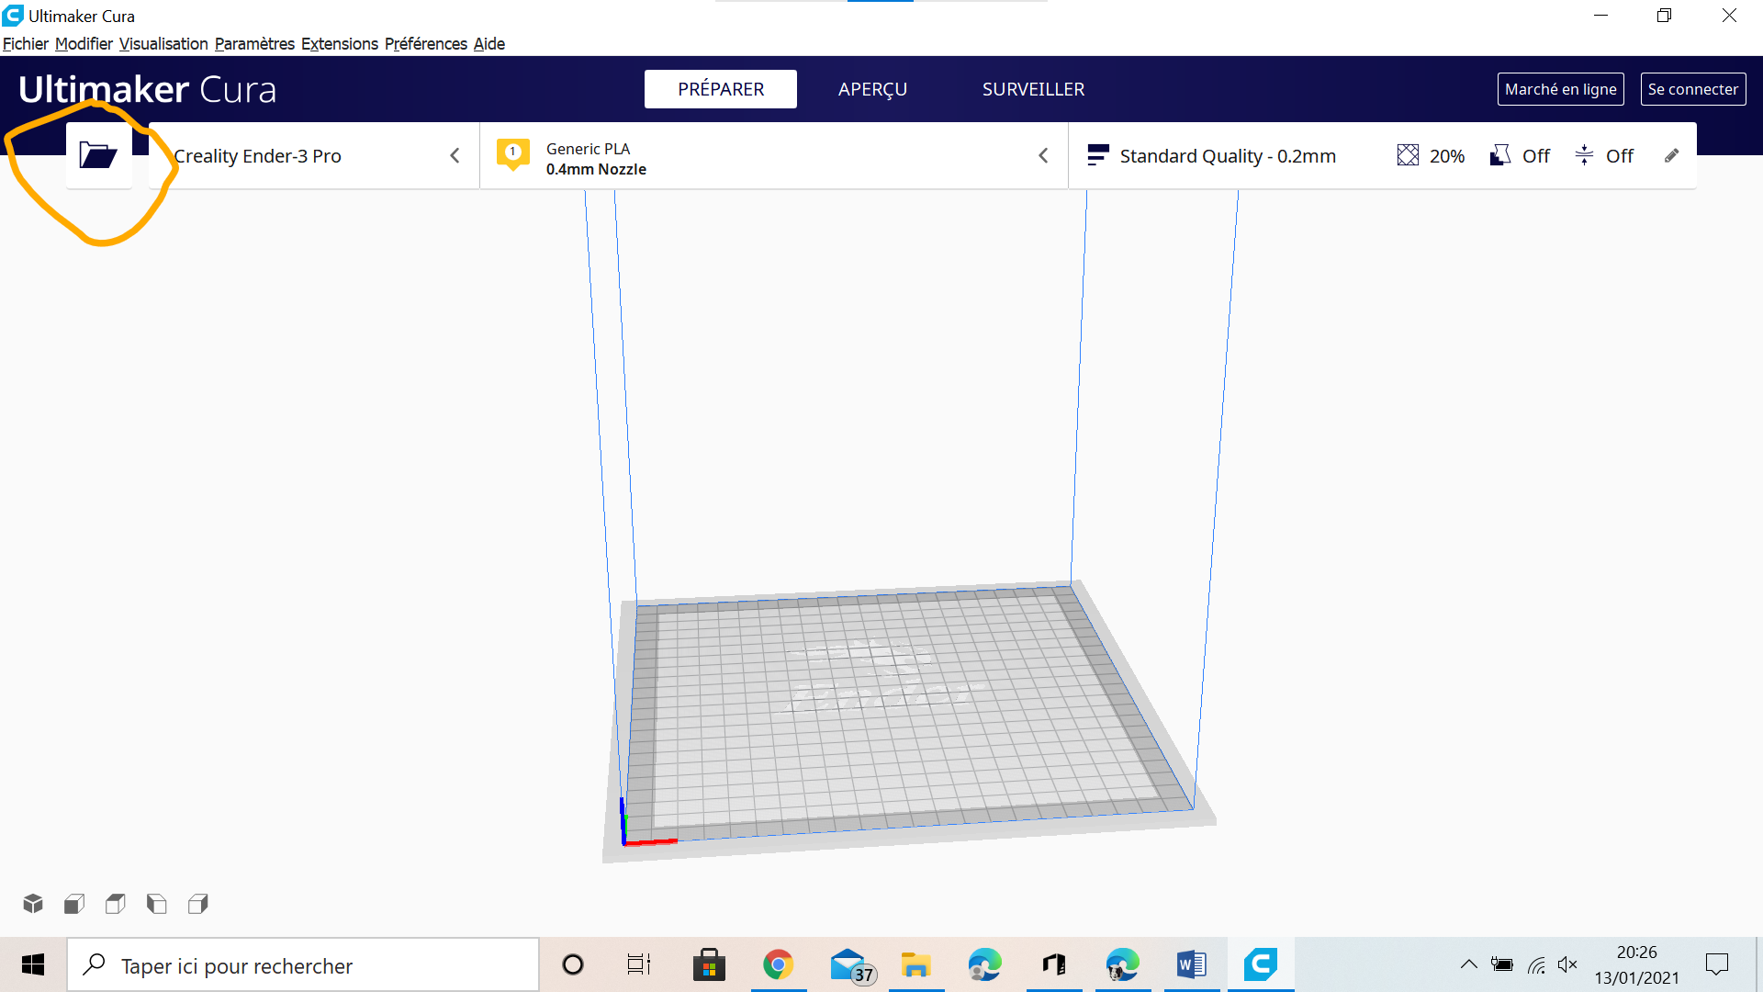
Task: Click the extruder 1 material icon
Action: click(x=513, y=154)
